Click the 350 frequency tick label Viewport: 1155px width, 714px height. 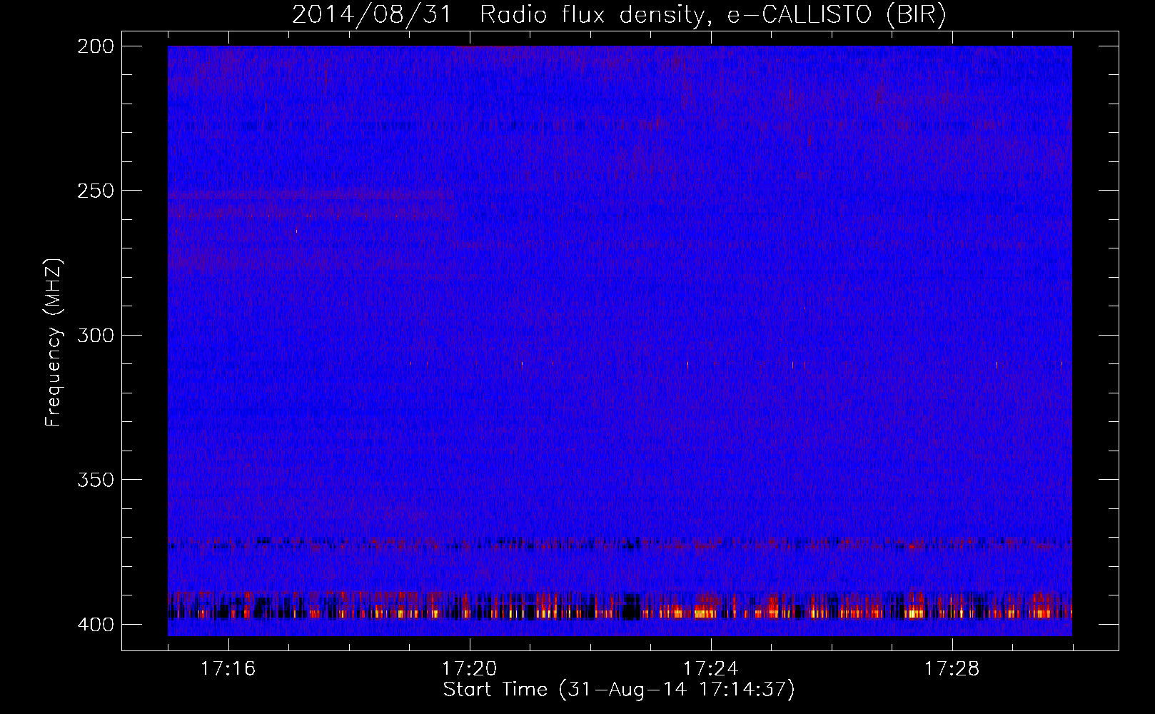(x=96, y=479)
